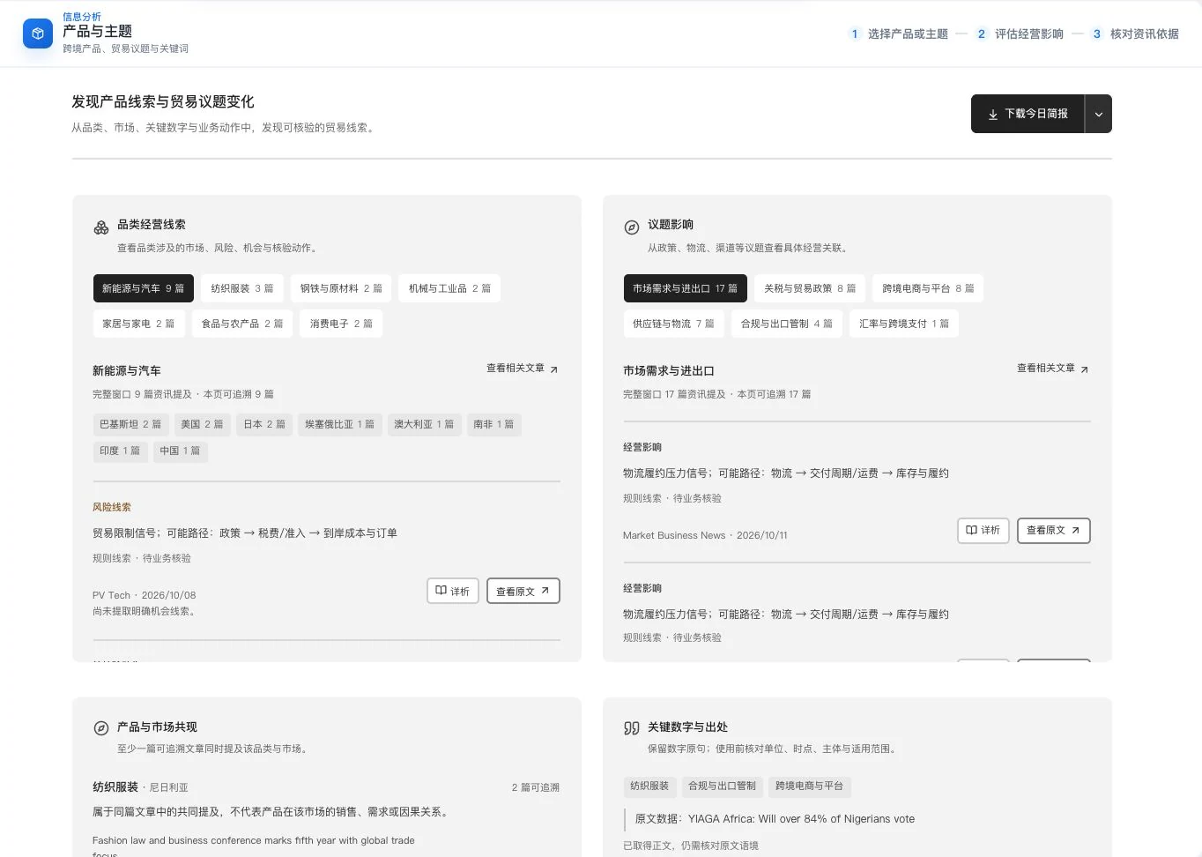The image size is (1202, 857).
Task: Select the 钢铁与原材料 category chip
Action: tap(341, 288)
